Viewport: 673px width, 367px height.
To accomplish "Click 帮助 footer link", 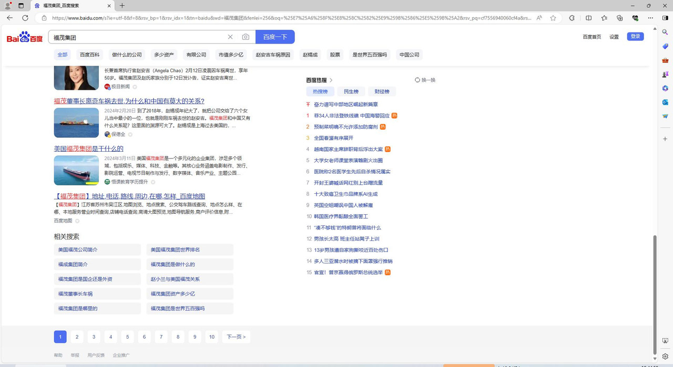I will (x=58, y=355).
